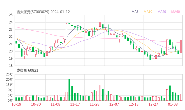This screenshot has height=110, width=185.
Task: Click the MA60 legend label
Action: tap(175, 12)
